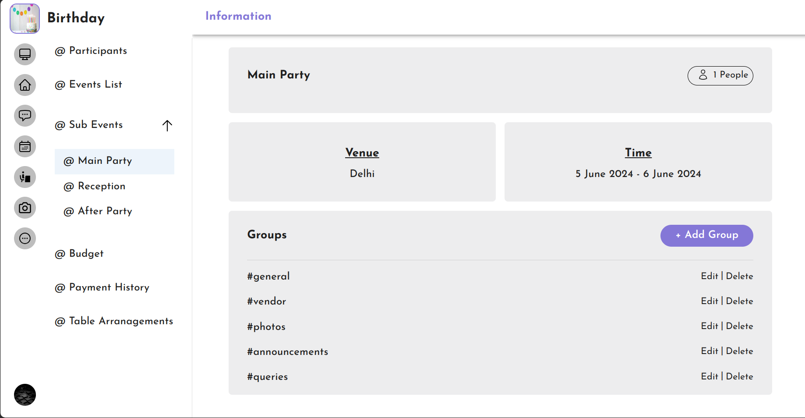Switch to the Information tab
The height and width of the screenshot is (418, 805).
pyautogui.click(x=238, y=16)
